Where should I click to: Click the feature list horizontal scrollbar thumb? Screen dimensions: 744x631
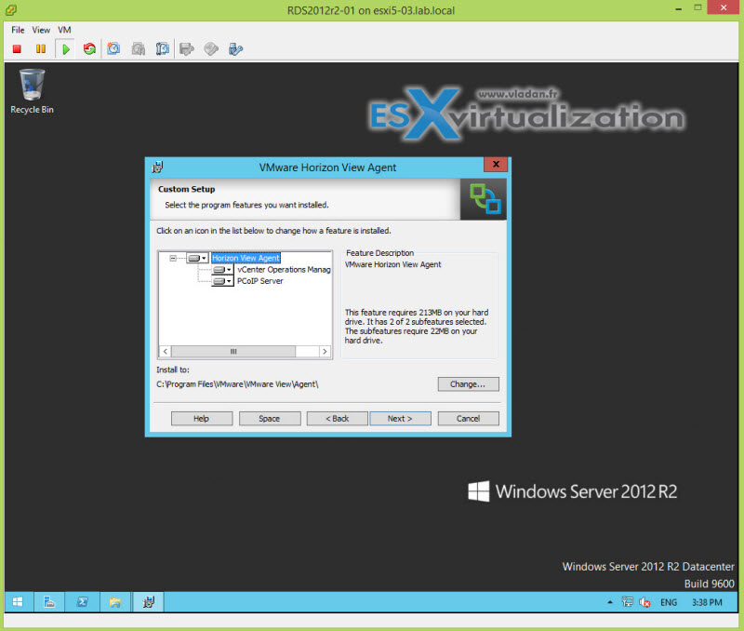tap(233, 352)
